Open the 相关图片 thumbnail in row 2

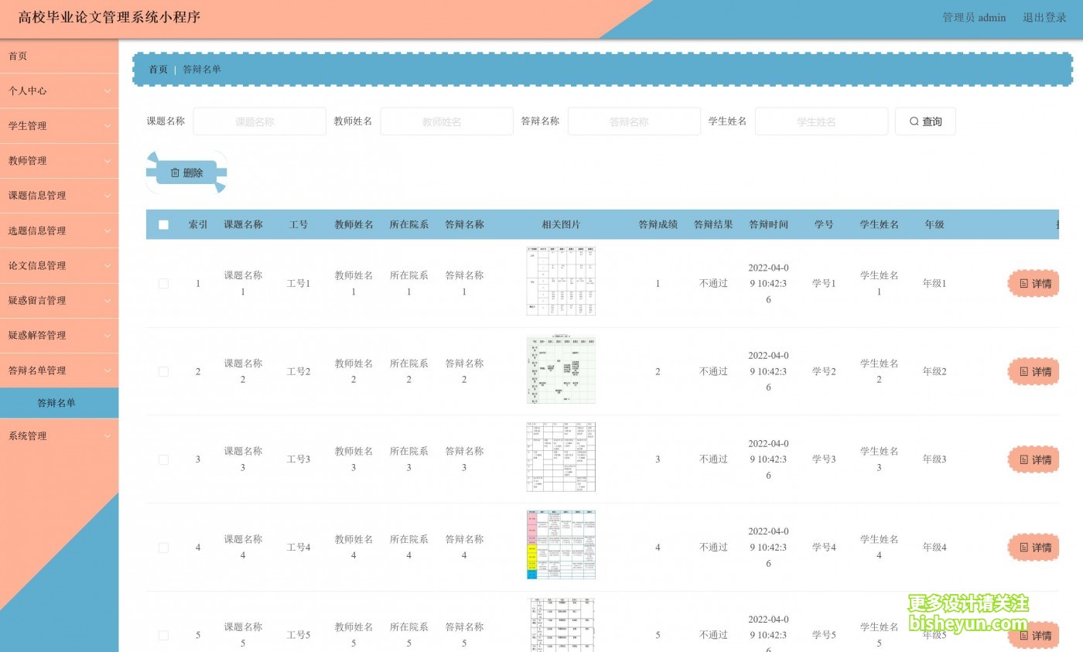pos(561,369)
